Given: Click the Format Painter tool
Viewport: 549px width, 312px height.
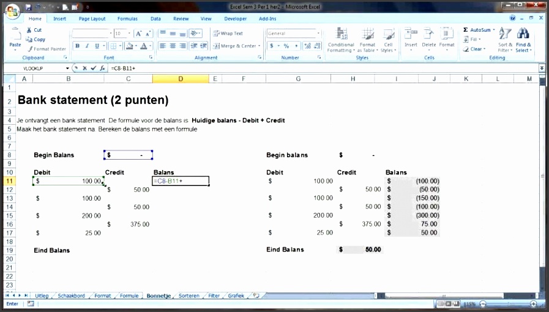Looking at the screenshot, I should [46, 49].
